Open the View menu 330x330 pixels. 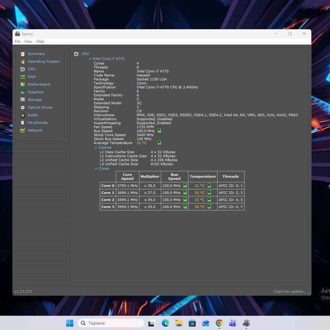(28, 42)
